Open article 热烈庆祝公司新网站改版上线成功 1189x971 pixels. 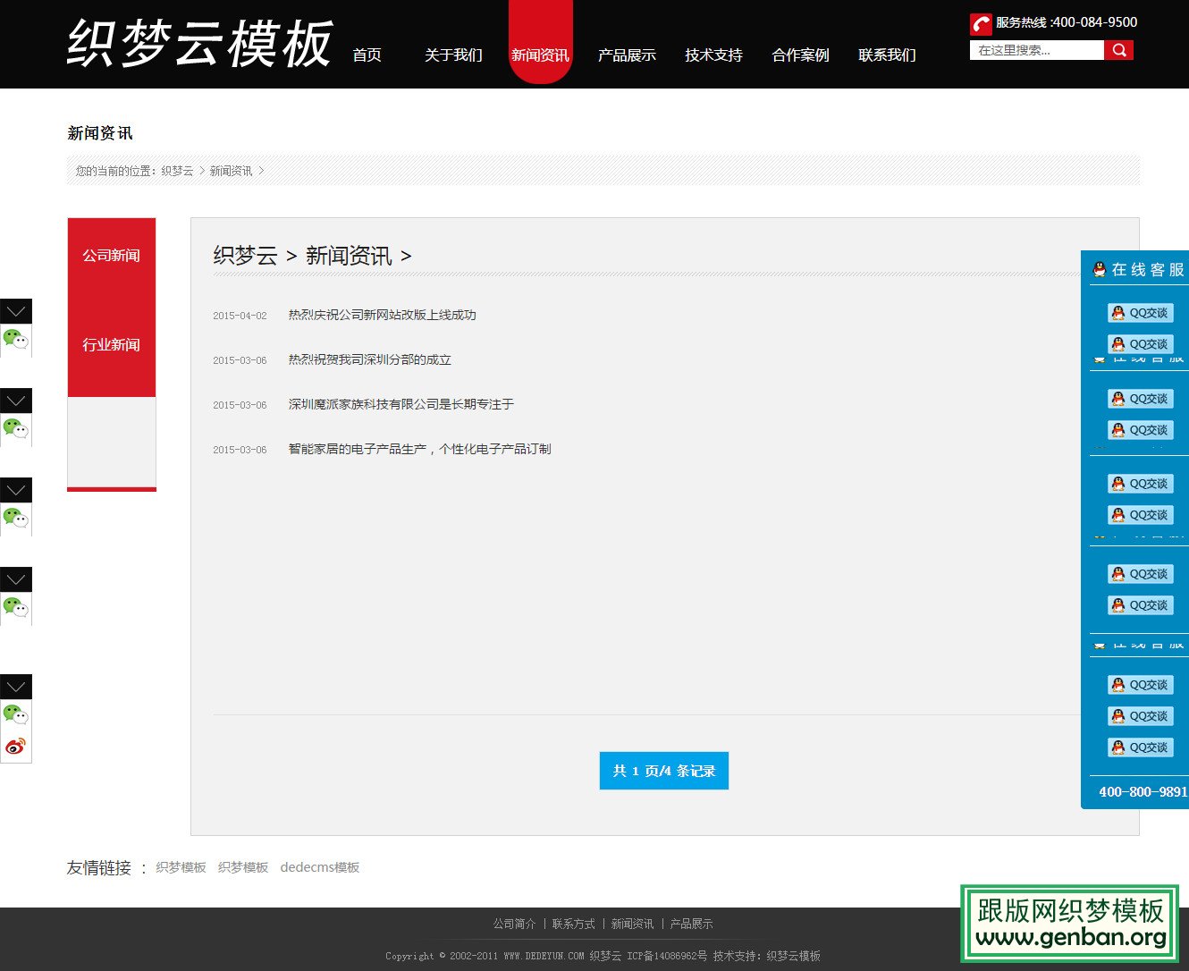[x=381, y=315]
